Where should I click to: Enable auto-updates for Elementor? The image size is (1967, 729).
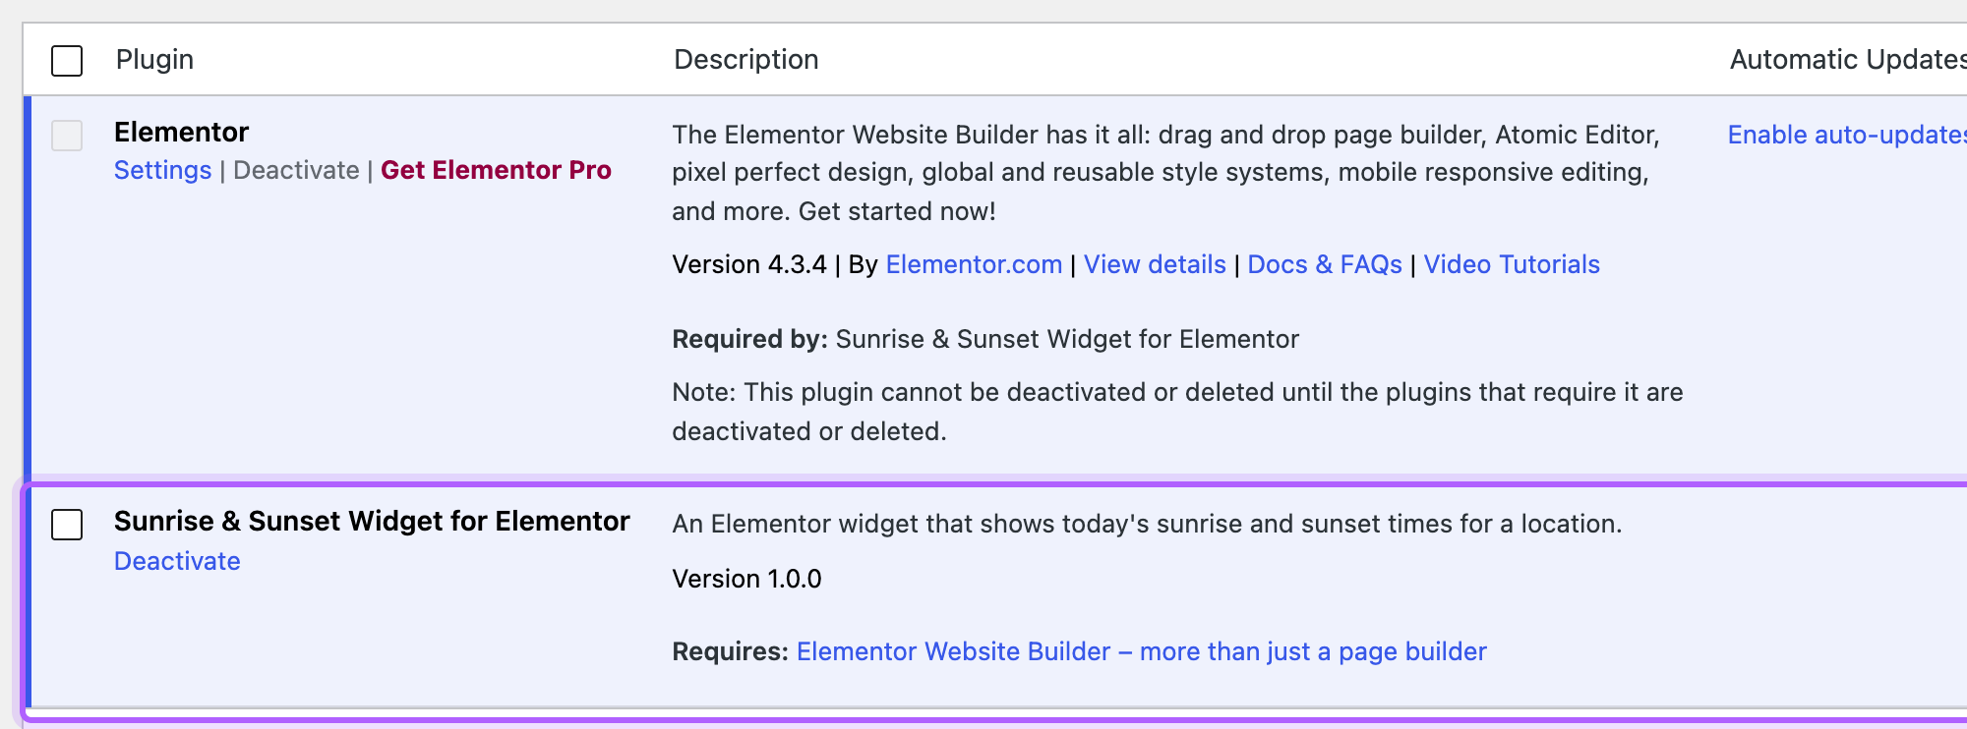[x=1847, y=135]
